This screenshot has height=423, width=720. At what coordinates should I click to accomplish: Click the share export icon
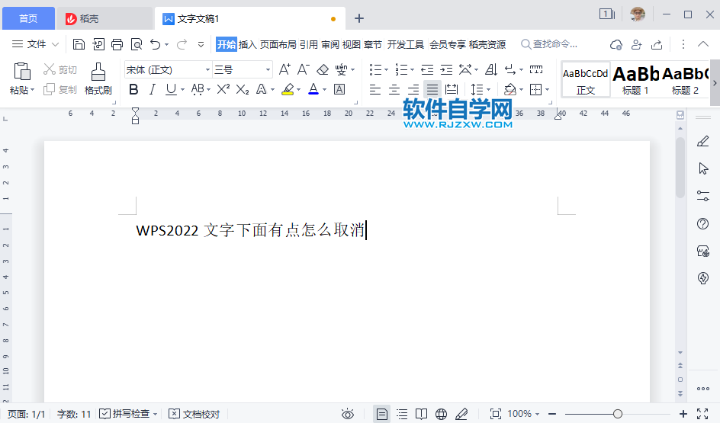[657, 44]
